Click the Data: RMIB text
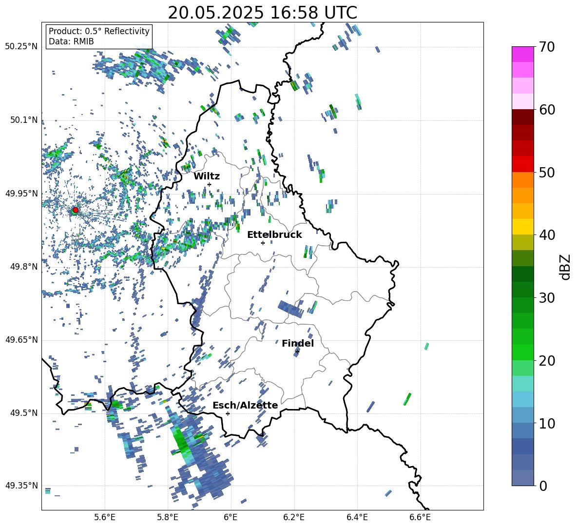The width and height of the screenshot is (577, 527). click(71, 41)
